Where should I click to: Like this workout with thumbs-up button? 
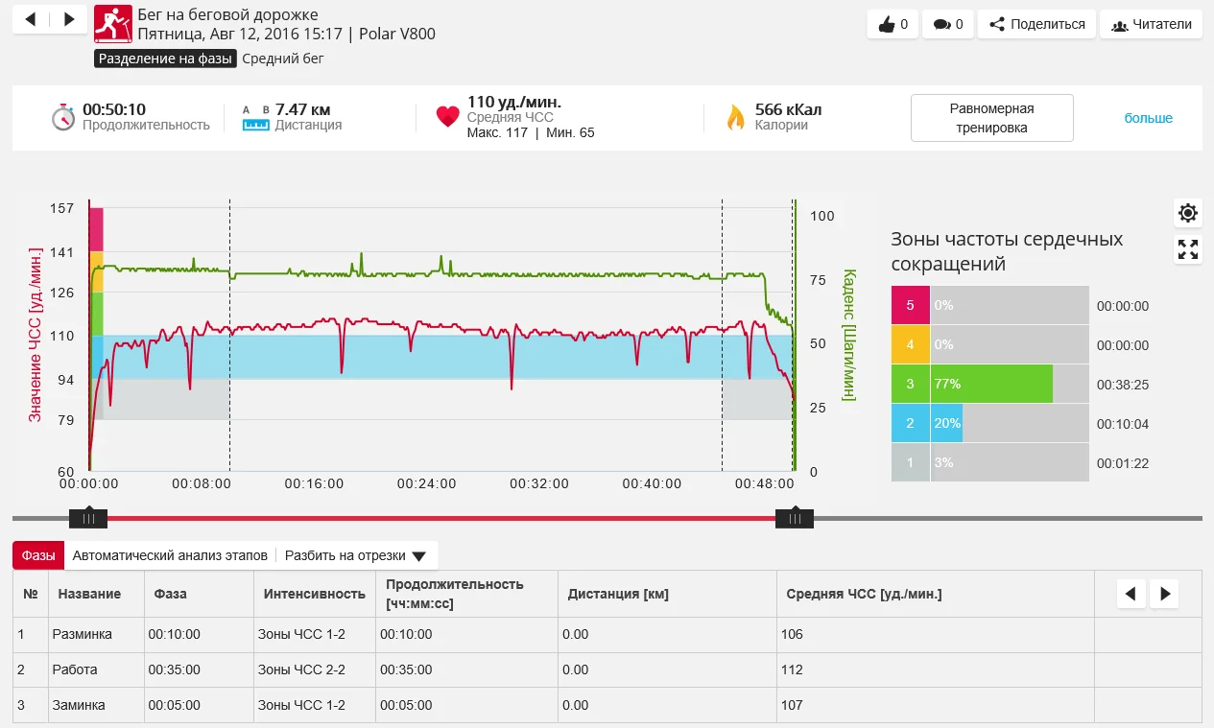click(893, 25)
